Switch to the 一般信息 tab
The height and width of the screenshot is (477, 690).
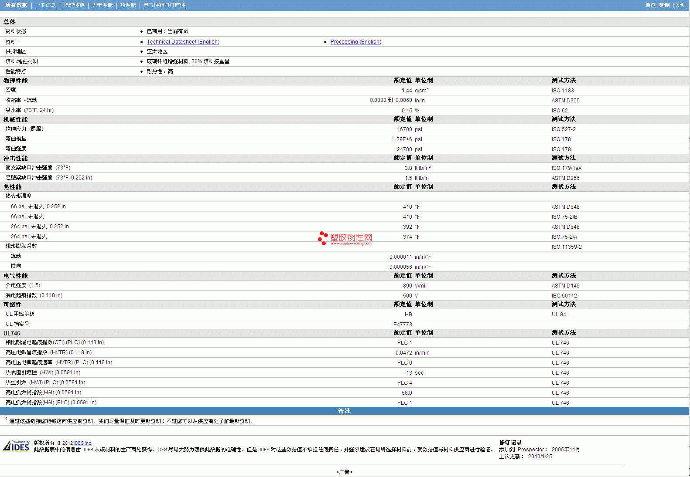(x=46, y=5)
